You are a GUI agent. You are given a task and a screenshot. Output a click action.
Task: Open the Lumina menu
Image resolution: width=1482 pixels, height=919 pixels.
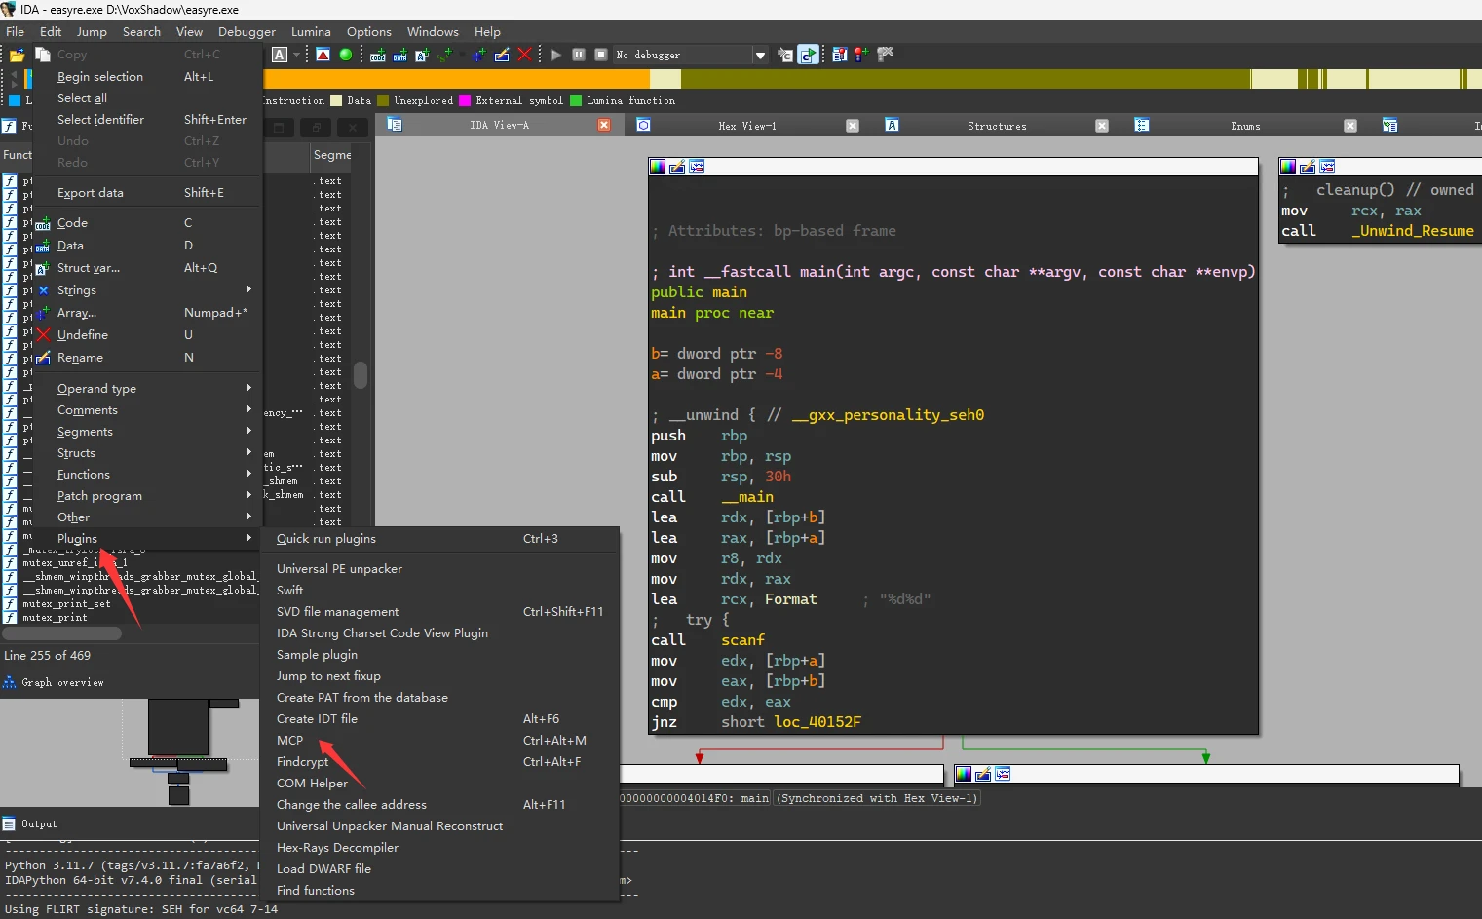pyautogui.click(x=311, y=31)
